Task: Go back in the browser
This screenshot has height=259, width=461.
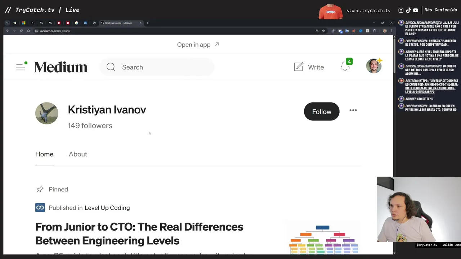Action: pos(8,31)
